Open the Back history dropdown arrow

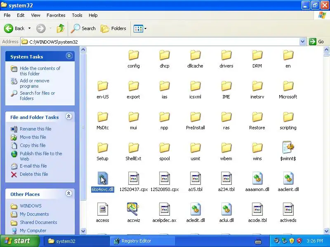[29, 28]
